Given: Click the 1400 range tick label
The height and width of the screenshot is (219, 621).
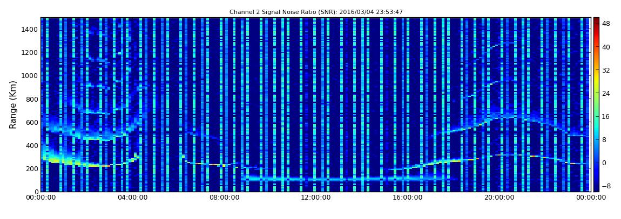Looking at the screenshot, I should coord(31,29).
